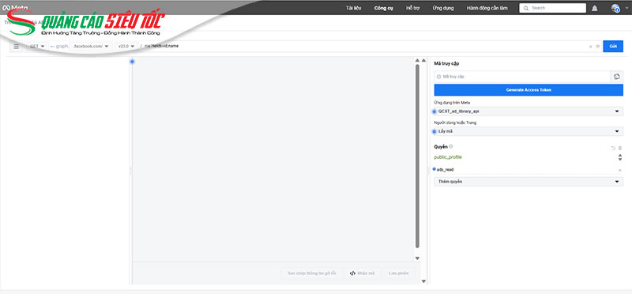Open the GET method dropdown
The height and width of the screenshot is (294, 632).
coord(37,47)
